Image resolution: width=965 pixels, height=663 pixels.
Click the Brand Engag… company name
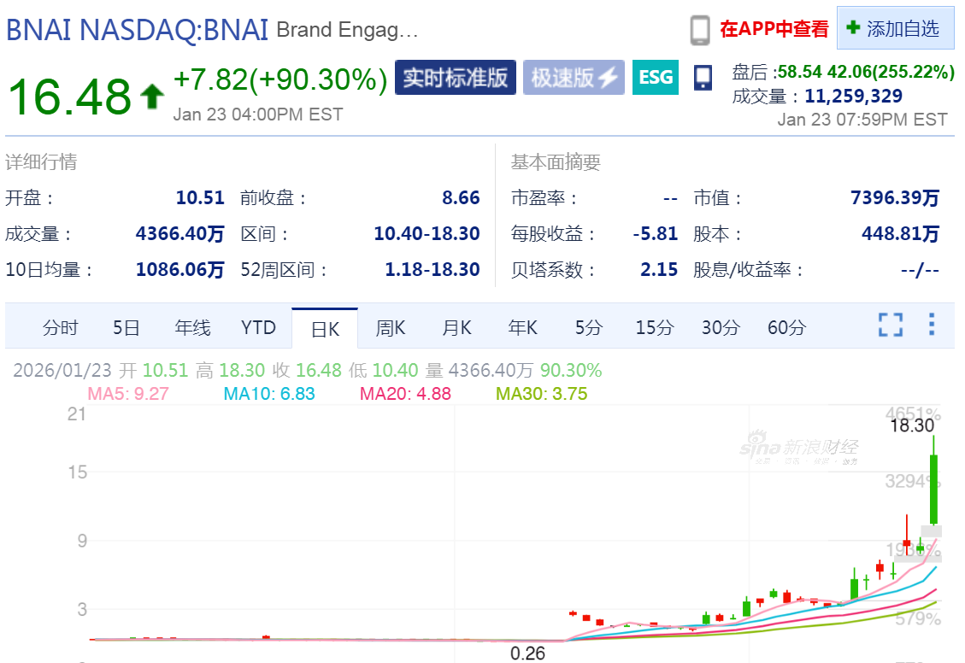point(347,30)
